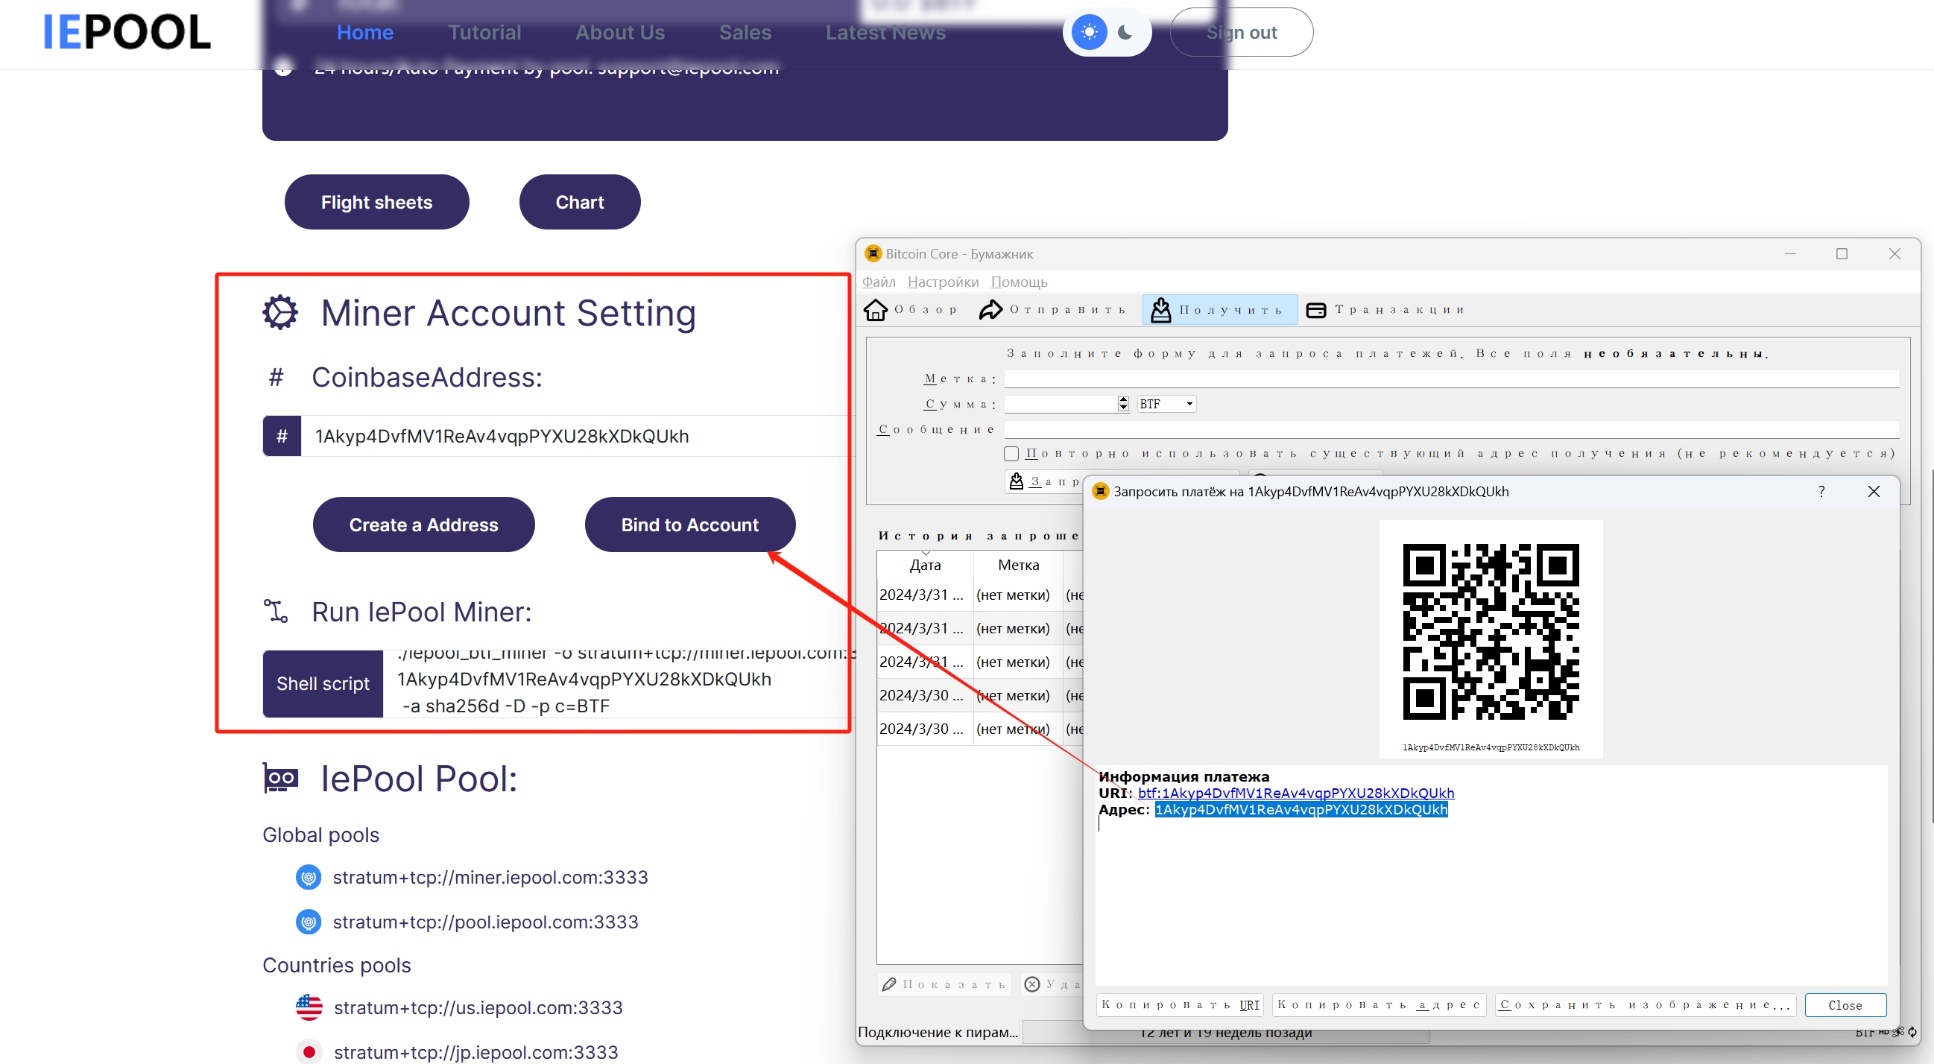Screen dimensions: 1934x1064
Task: Click the IePool Pool mining rig icon
Action: [280, 778]
